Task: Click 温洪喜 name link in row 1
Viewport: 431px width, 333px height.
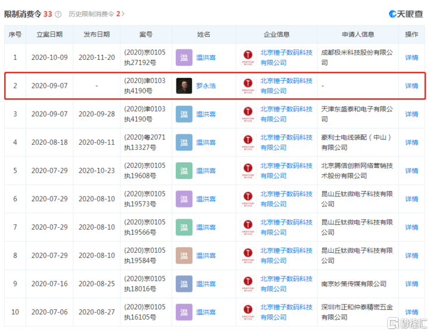Action: pos(206,58)
